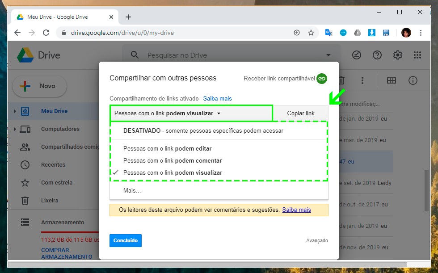The height and width of the screenshot is (273, 438).
Task: Click the browser back arrow
Action: 17,33
